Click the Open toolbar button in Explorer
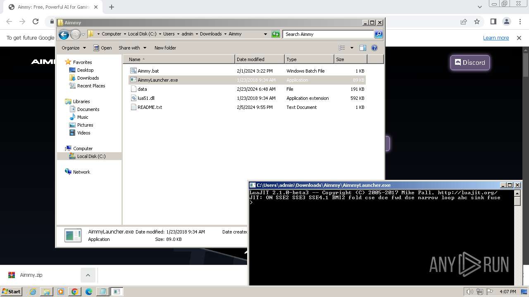 (x=102, y=48)
